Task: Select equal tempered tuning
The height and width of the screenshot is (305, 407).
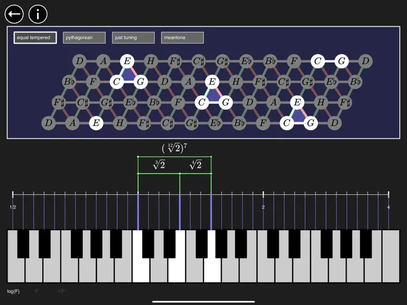Action: click(35, 38)
